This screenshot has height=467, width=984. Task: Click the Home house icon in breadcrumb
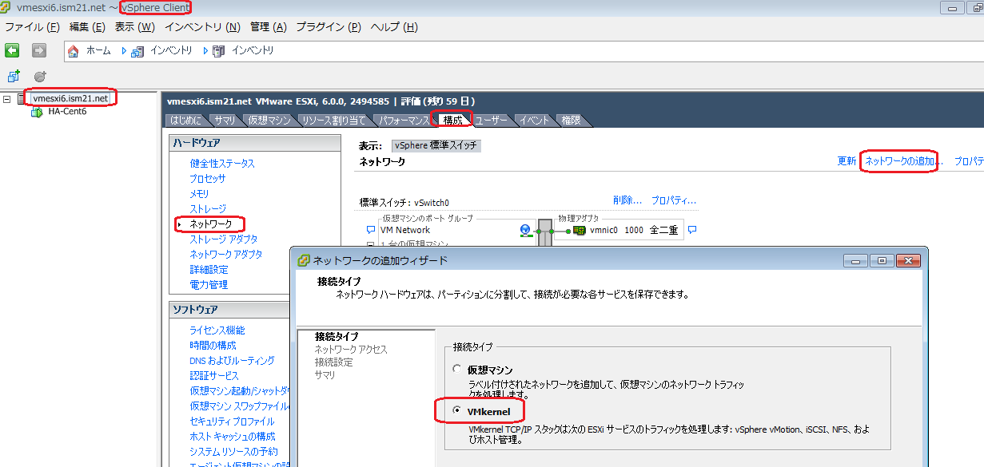(x=74, y=51)
